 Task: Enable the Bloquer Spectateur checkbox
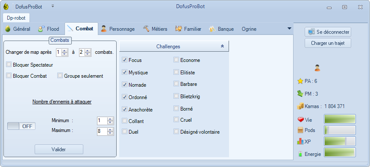[9, 64]
